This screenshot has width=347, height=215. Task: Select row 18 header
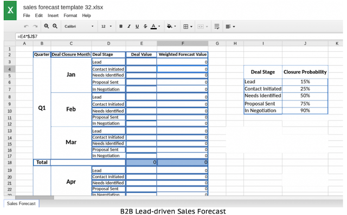10,163
